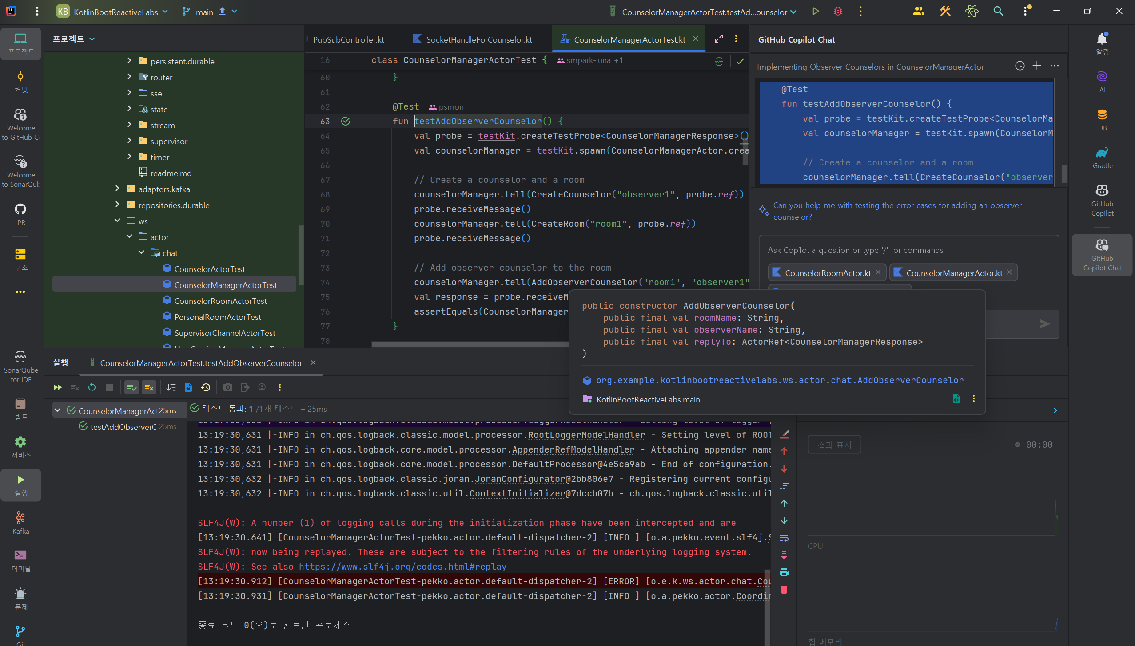
Task: Toggle show passed tests filter
Action: (131, 387)
